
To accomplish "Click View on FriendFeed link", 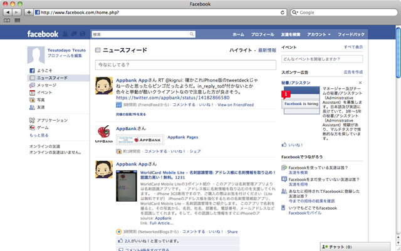I will click(x=236, y=105).
